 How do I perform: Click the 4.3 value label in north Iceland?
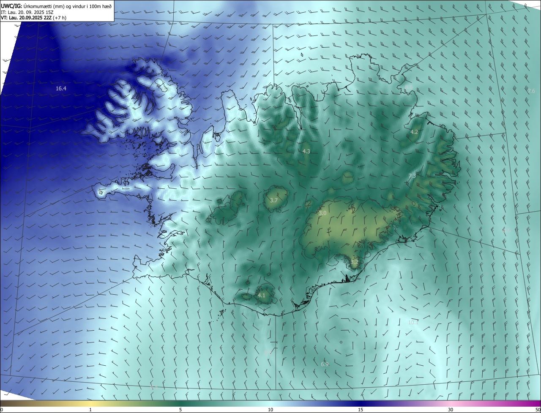pos(306,151)
